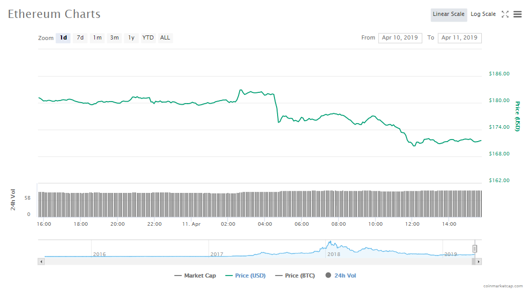Choose the 1y zoom range

pyautogui.click(x=131, y=38)
